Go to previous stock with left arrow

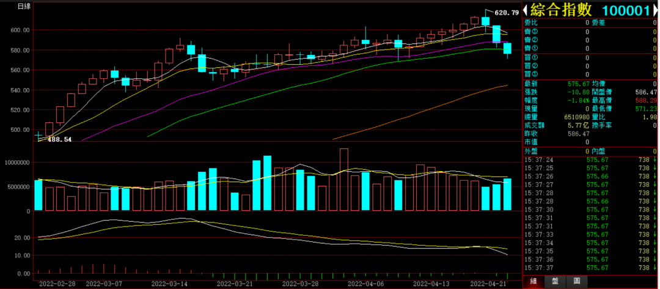(526, 10)
